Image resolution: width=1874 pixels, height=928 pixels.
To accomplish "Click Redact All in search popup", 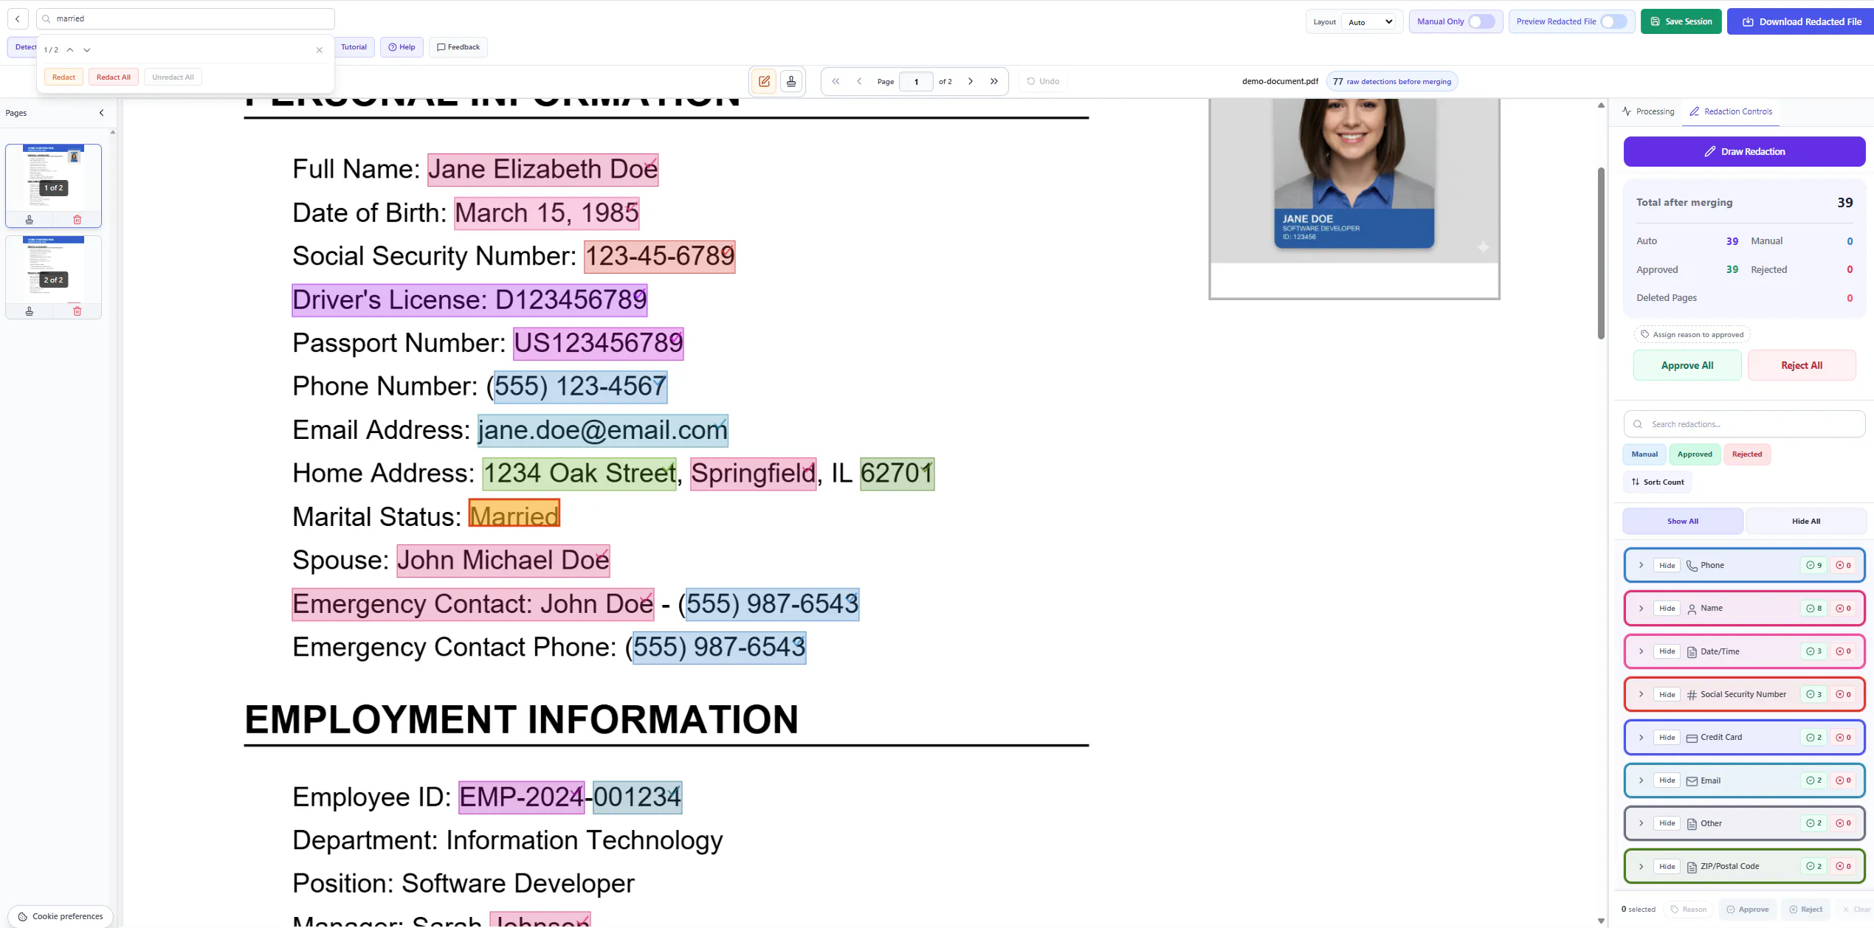I will point(114,77).
